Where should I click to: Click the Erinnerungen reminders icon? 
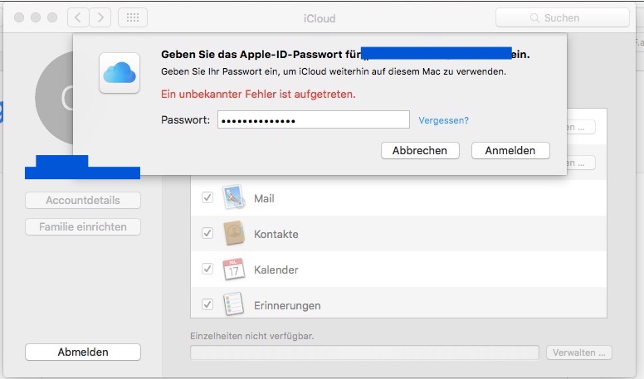click(233, 304)
